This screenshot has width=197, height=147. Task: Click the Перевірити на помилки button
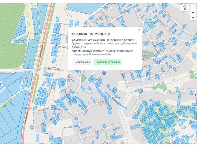108,62
